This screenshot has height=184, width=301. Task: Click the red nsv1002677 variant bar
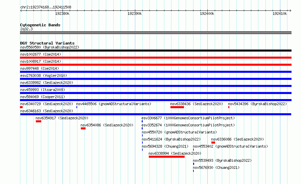(156, 58)
